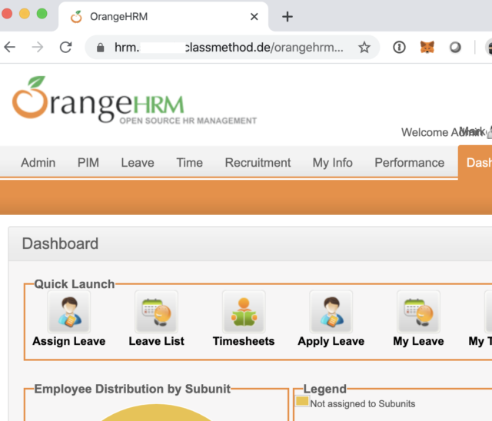
Task: Open the MetaMask fox extension
Action: (427, 48)
